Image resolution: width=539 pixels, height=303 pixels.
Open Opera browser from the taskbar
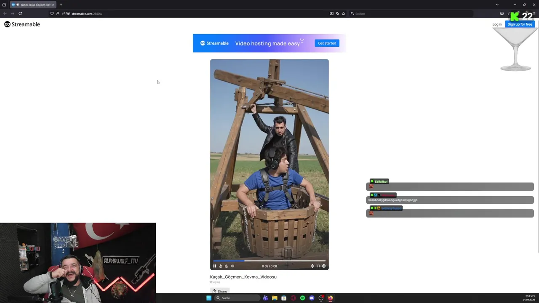pos(293,298)
